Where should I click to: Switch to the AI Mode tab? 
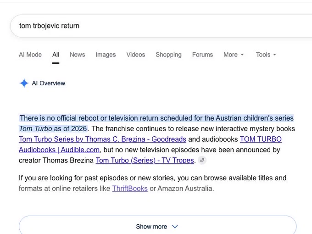point(30,55)
